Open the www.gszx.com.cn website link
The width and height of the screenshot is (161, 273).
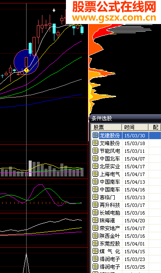tap(114, 18)
